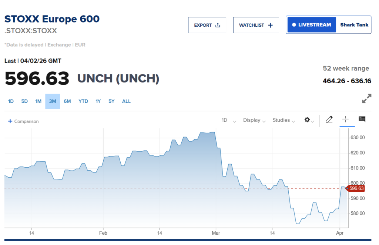Open the draw pencil tool
Image resolution: width=379 pixels, height=245 pixels.
click(x=329, y=120)
